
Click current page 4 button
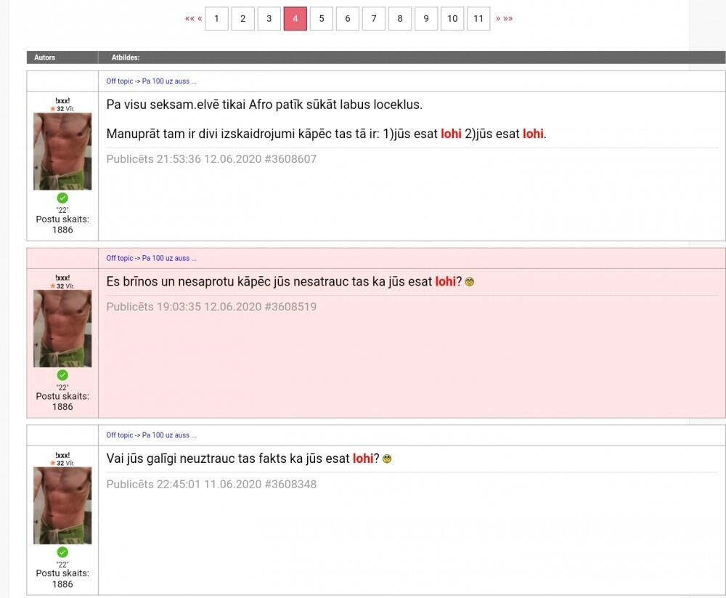tap(295, 19)
